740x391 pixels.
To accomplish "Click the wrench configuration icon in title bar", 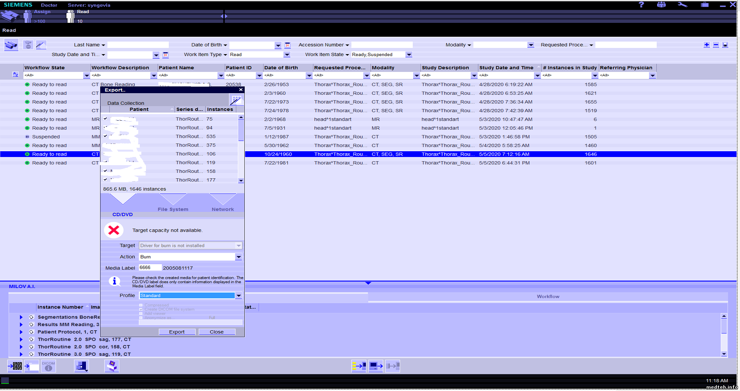I will click(x=682, y=5).
